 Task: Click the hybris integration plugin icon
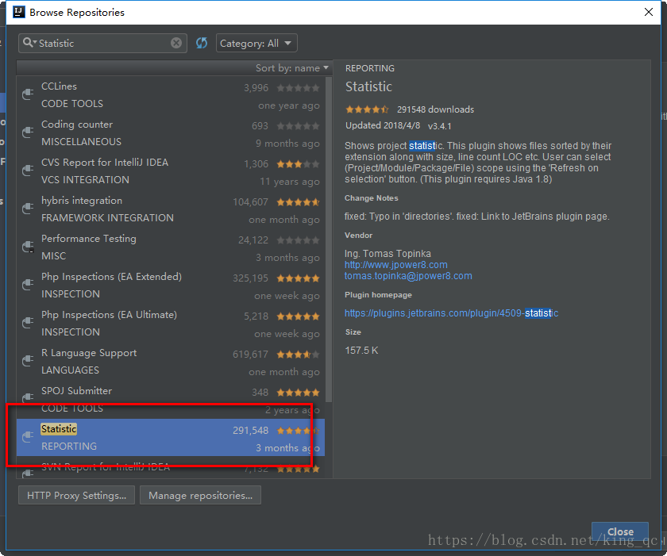pos(29,209)
